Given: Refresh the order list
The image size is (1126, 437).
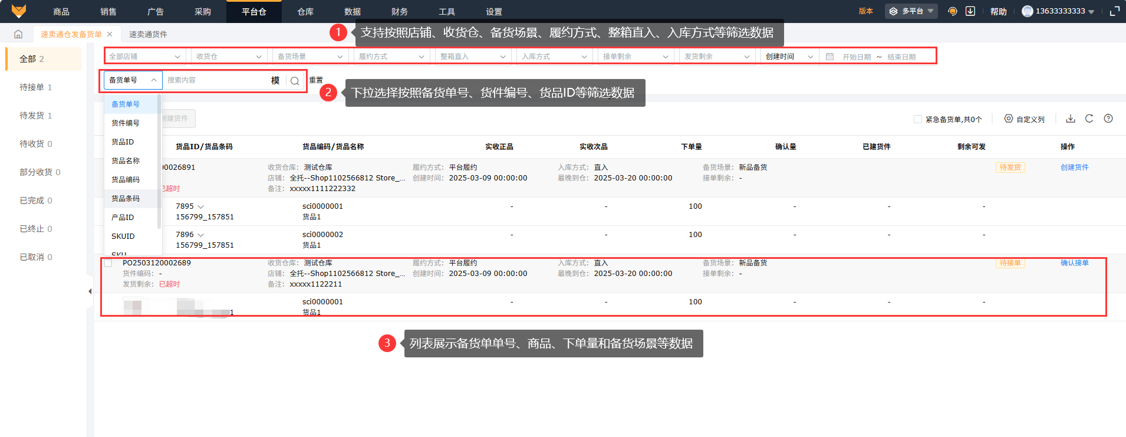Looking at the screenshot, I should pyautogui.click(x=1089, y=119).
